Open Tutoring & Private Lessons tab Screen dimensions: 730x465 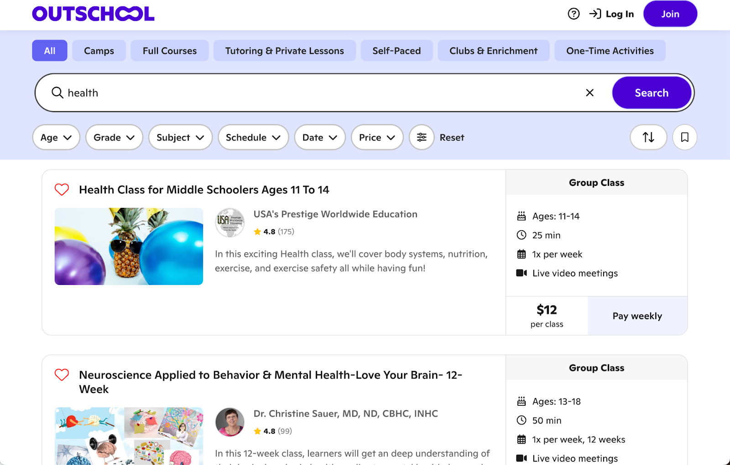coord(285,51)
